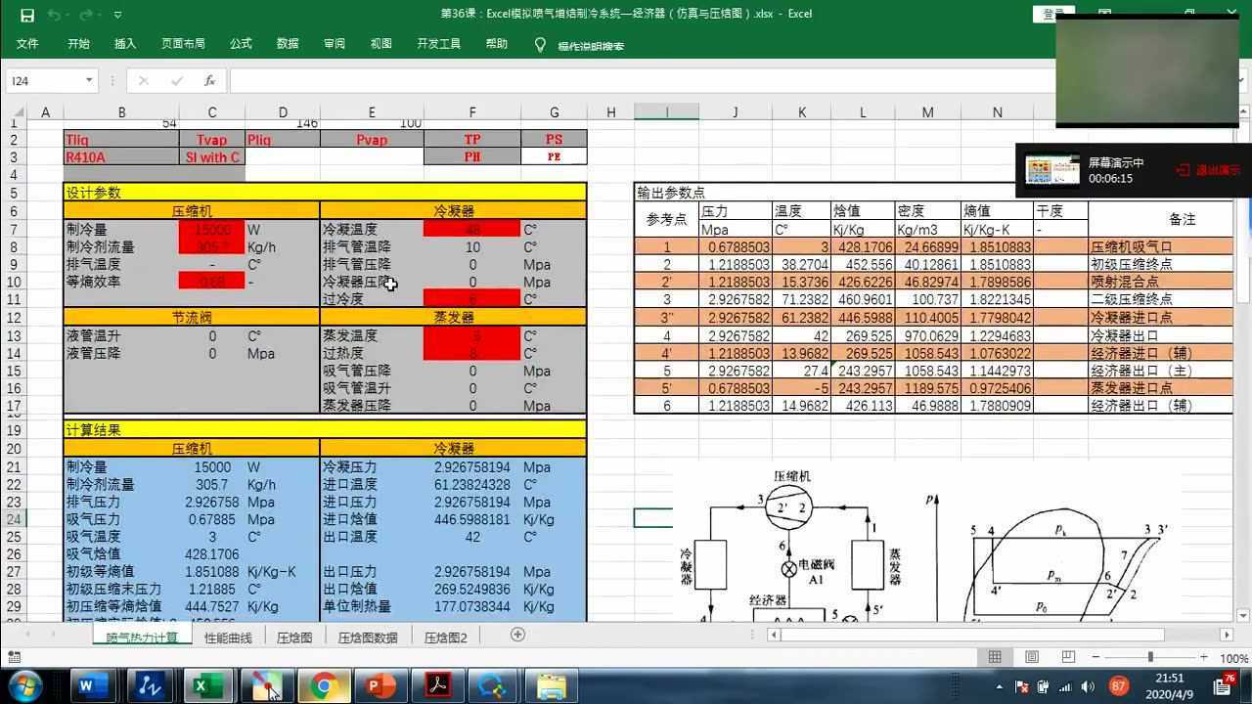Viewport: 1252px width, 704px height.
Task: Open Insert Function with the fx icon
Action: (x=211, y=81)
